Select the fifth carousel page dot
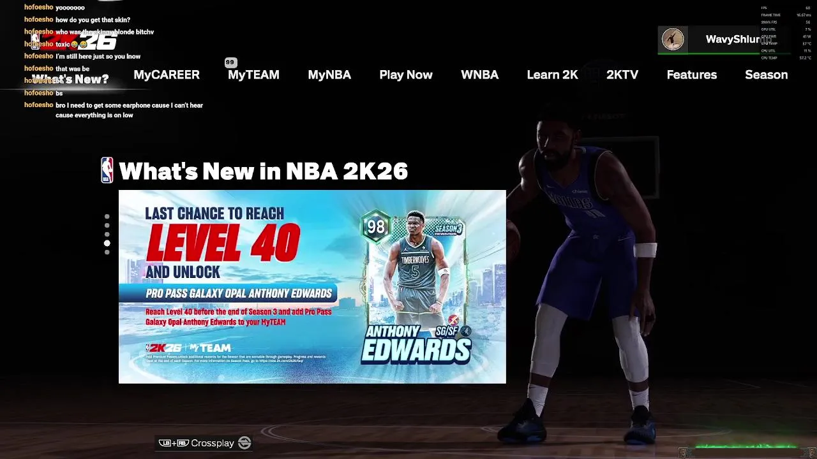Viewport: 817px width, 459px height. (x=107, y=252)
